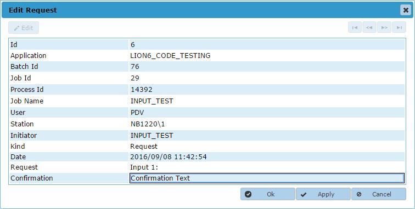Select the Kind value Request
The width and height of the screenshot is (415, 209).
tap(144, 147)
